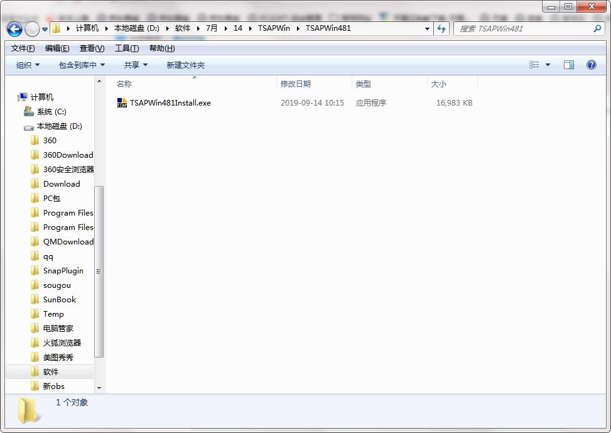Click the back navigation arrow button
The height and width of the screenshot is (433, 611).
(x=14, y=29)
